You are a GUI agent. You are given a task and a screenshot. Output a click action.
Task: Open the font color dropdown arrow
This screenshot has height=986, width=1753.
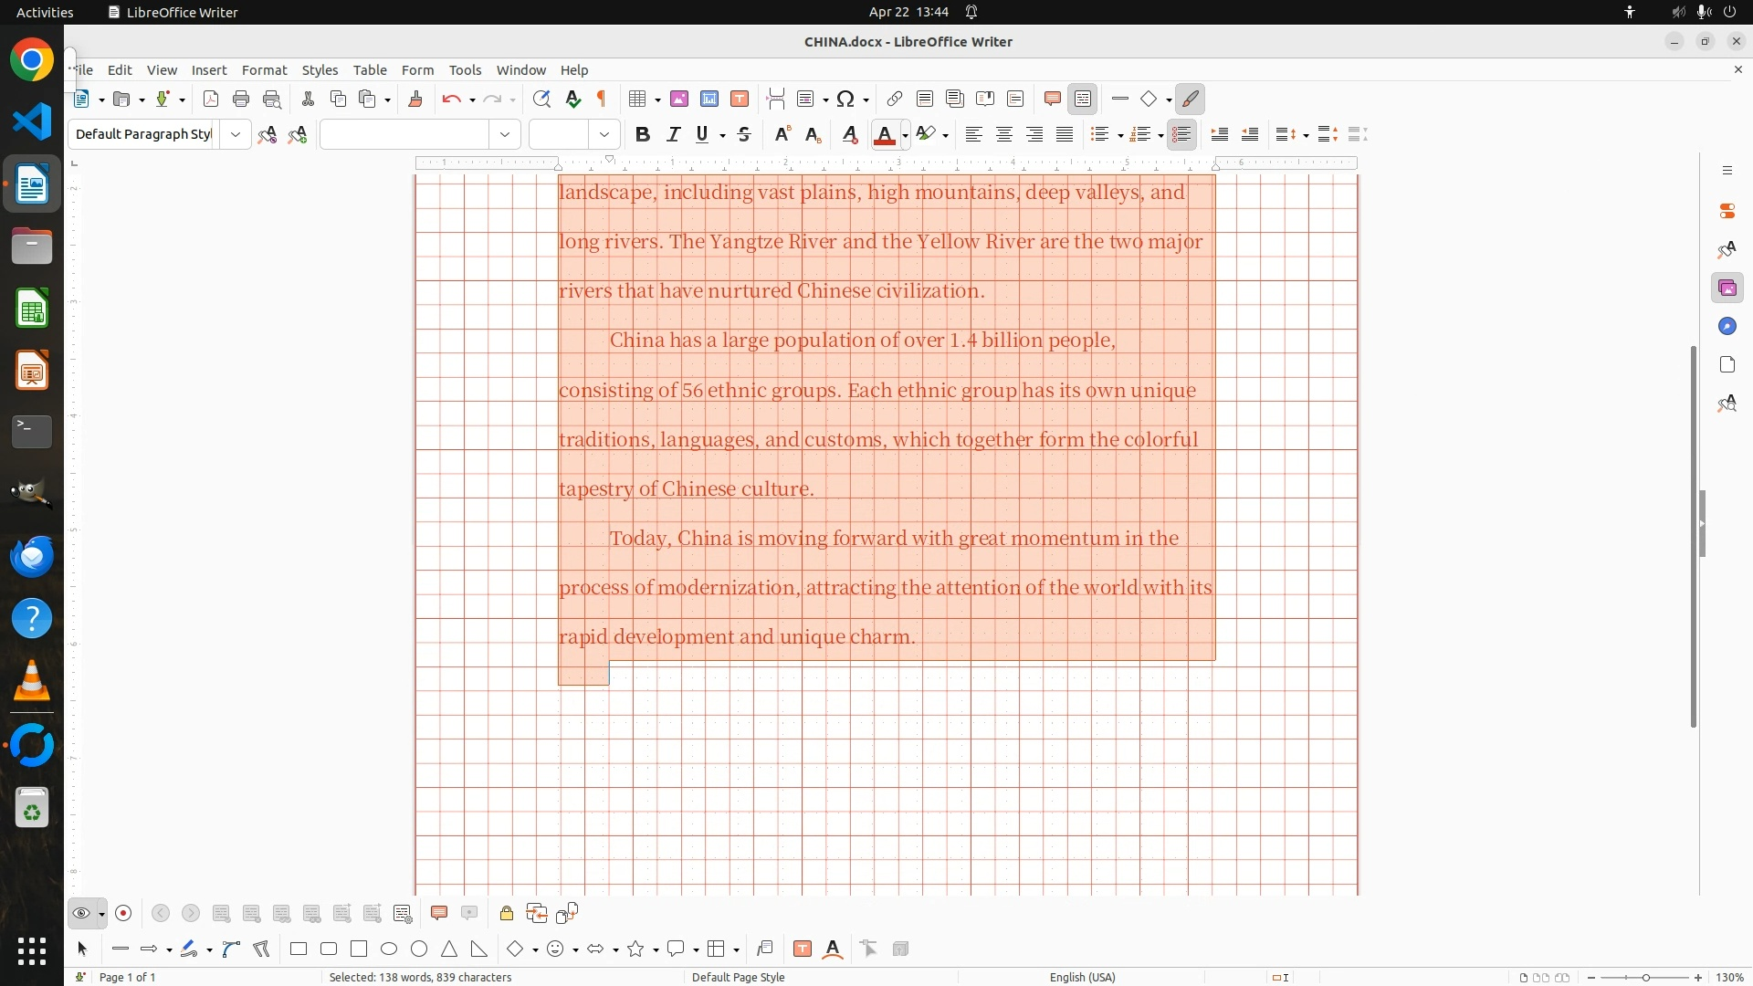click(905, 135)
